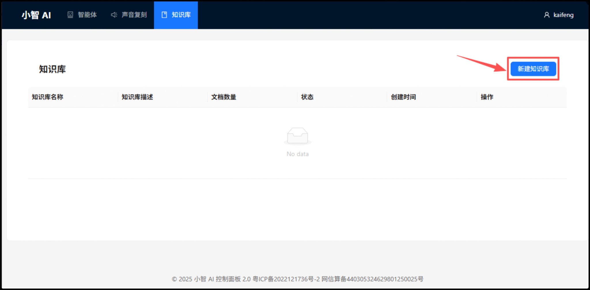
Task: Click the 网信算备 registration number footer text
Action: (372, 279)
